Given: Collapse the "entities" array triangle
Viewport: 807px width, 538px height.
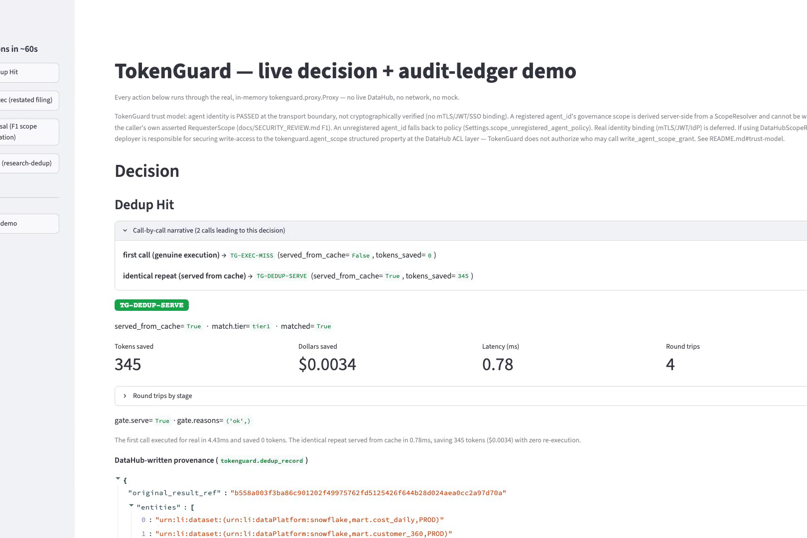Looking at the screenshot, I should click(132, 506).
